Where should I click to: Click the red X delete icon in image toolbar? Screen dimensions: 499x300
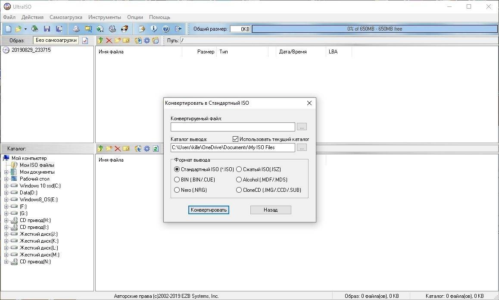tap(109, 41)
